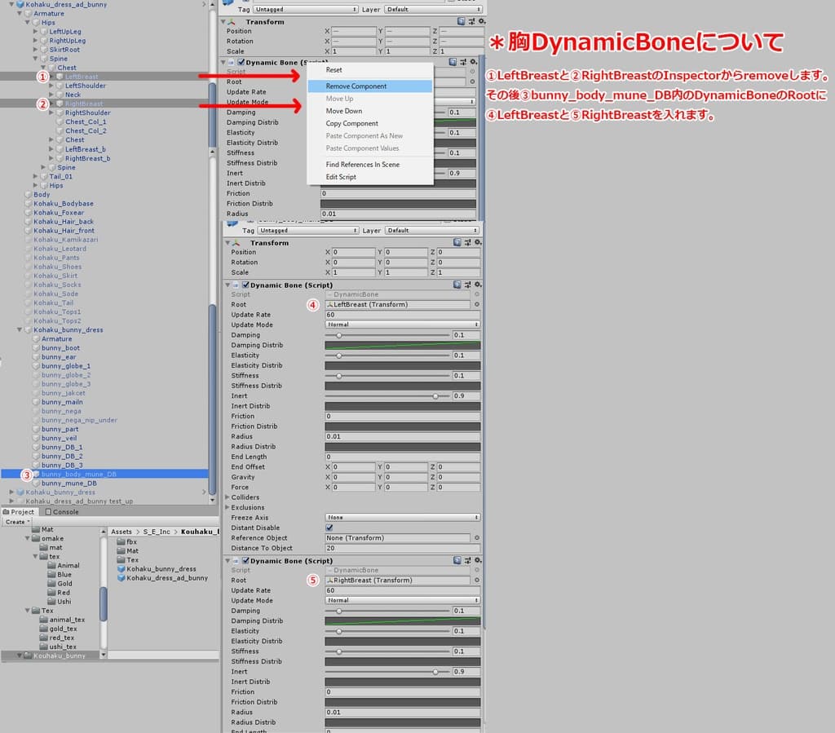
Task: Switch to the Project tab
Action: (x=19, y=511)
